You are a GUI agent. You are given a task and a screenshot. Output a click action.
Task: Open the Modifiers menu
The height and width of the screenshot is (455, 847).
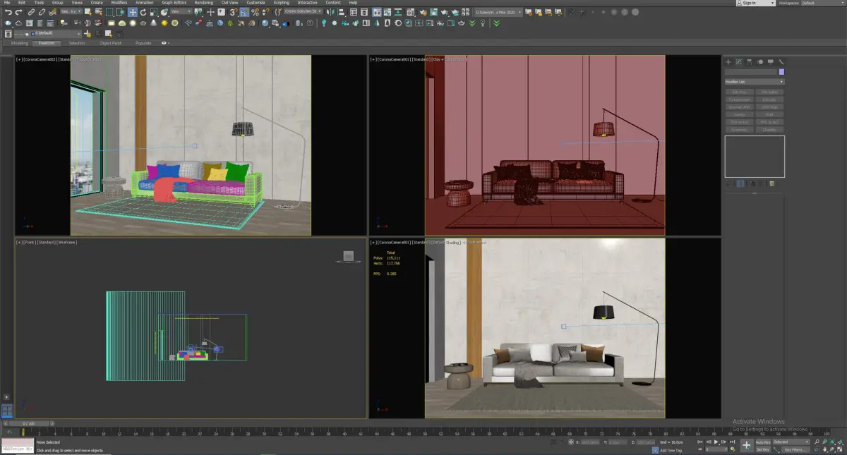119,3
